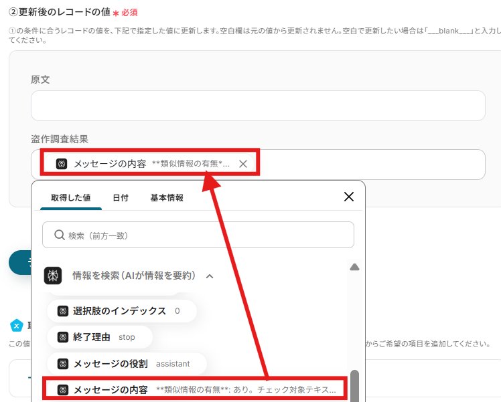The image size is (501, 402).
Task: Click the icon next to メッセージの役割
Action: pos(63,364)
